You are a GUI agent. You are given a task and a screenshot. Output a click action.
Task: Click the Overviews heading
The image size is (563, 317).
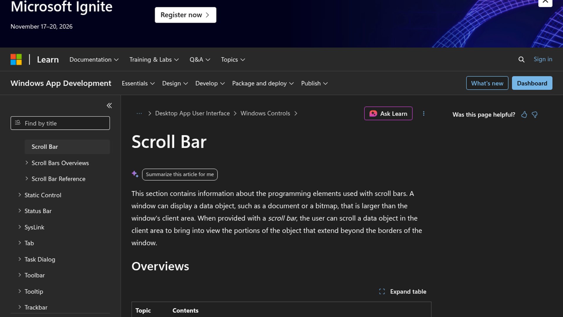(160, 266)
